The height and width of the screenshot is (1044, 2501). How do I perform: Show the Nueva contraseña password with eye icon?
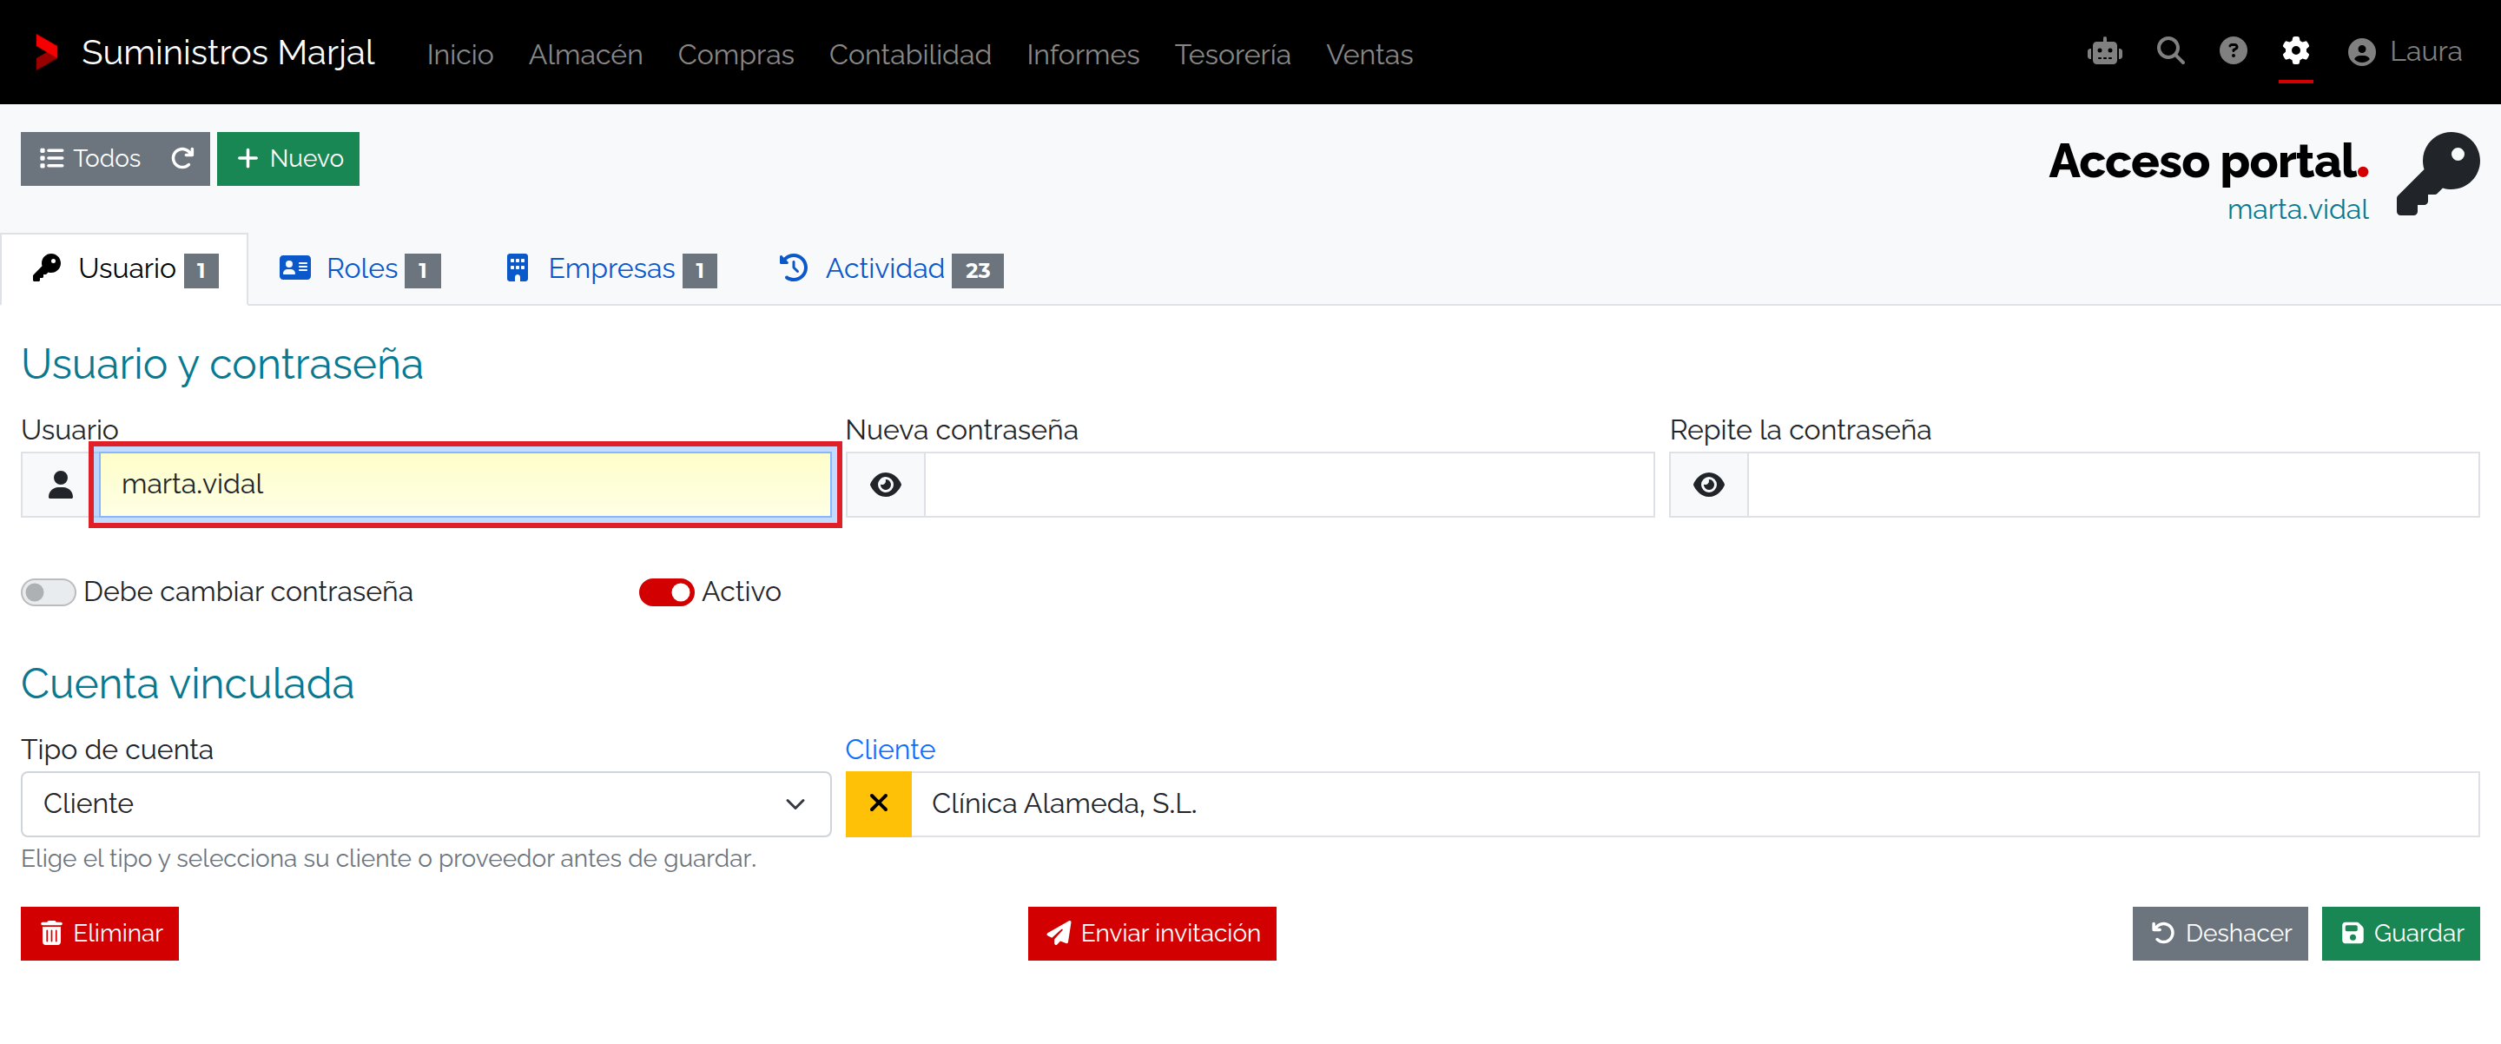point(885,484)
